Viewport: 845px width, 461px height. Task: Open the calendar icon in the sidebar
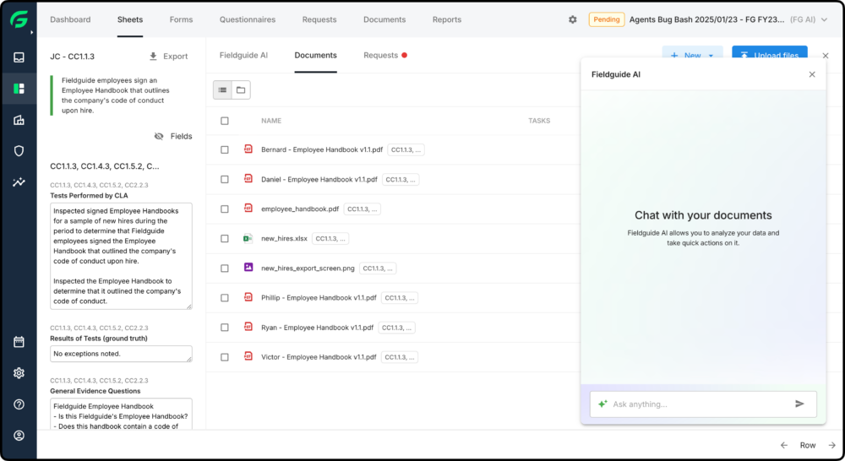point(19,341)
